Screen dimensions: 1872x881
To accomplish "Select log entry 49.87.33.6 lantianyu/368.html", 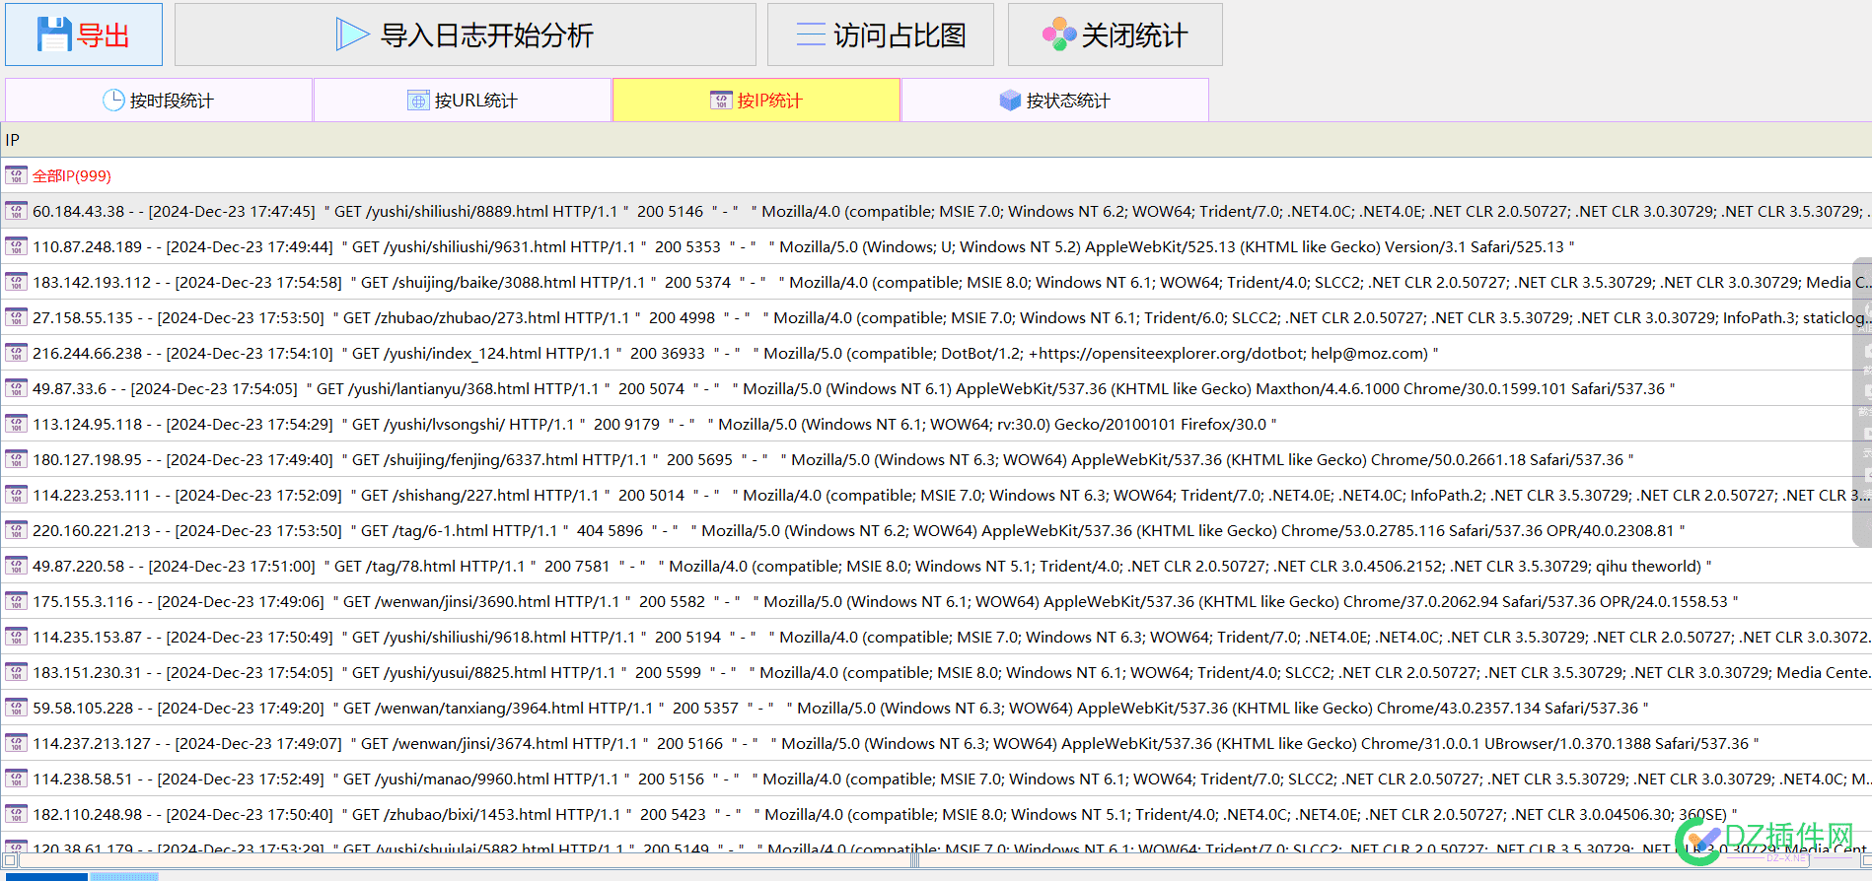I will coord(936,388).
